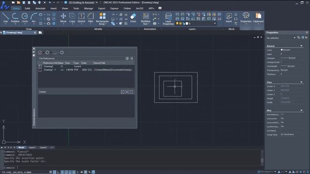
Task: Open the Home ribbon tab
Action: pyautogui.click(x=16, y=9)
